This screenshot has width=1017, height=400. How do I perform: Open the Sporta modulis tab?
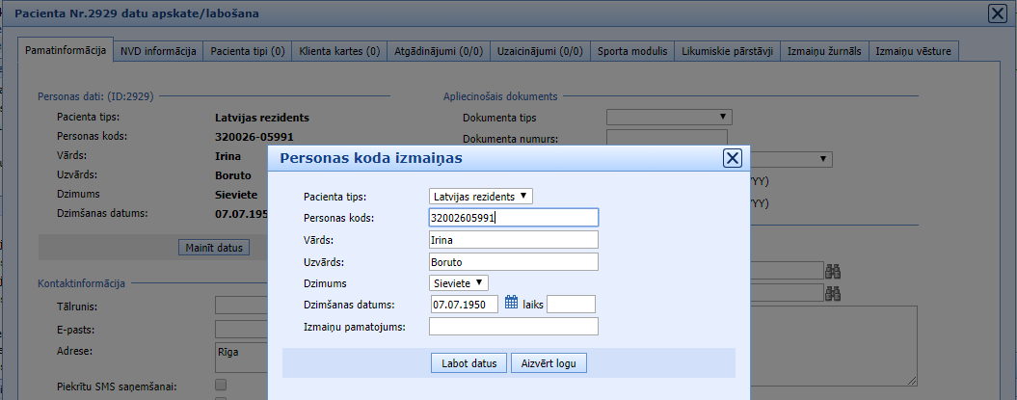click(x=631, y=51)
